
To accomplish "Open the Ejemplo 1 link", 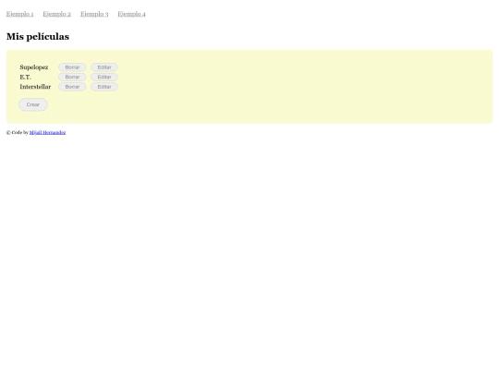I will pos(19,14).
